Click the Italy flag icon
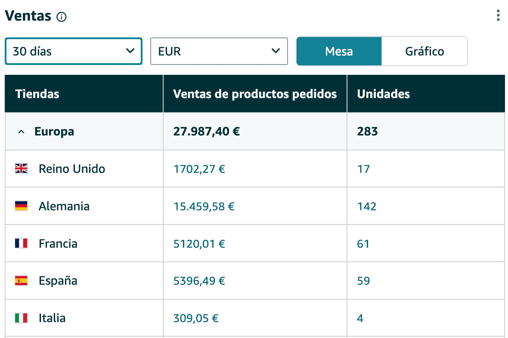The width and height of the screenshot is (508, 338). (21, 318)
